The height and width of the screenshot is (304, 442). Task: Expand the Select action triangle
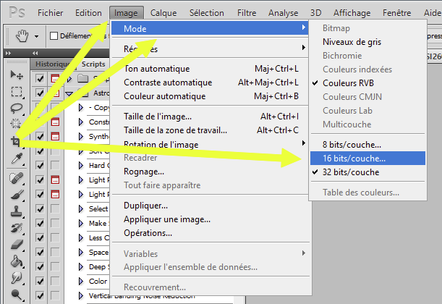pyautogui.click(x=81, y=208)
